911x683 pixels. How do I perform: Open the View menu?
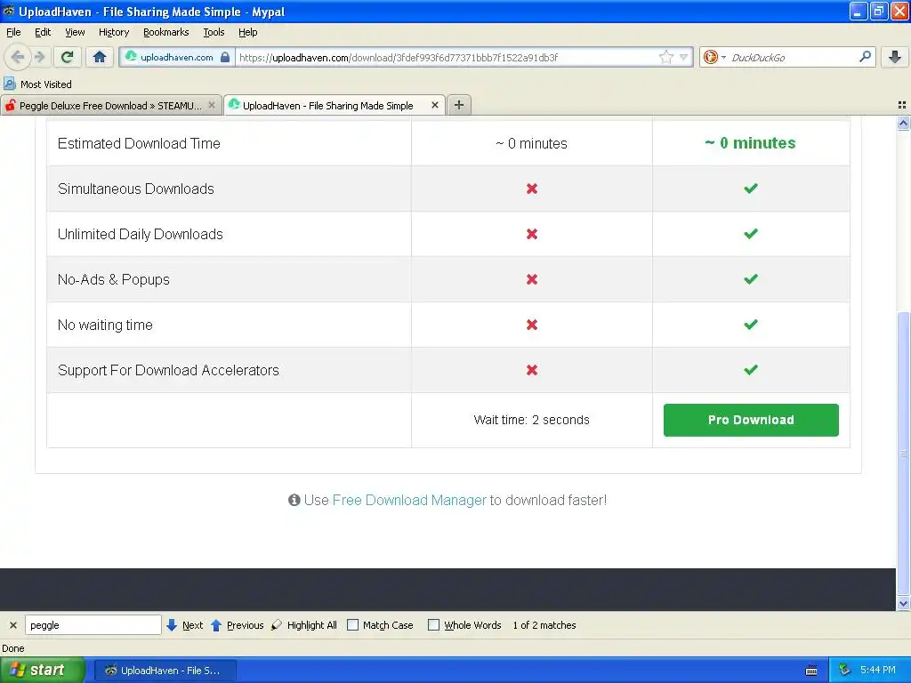(x=75, y=32)
